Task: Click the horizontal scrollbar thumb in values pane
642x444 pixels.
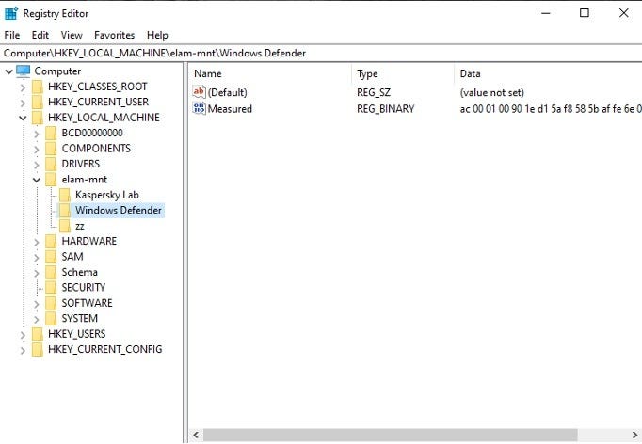Action: click(391, 435)
